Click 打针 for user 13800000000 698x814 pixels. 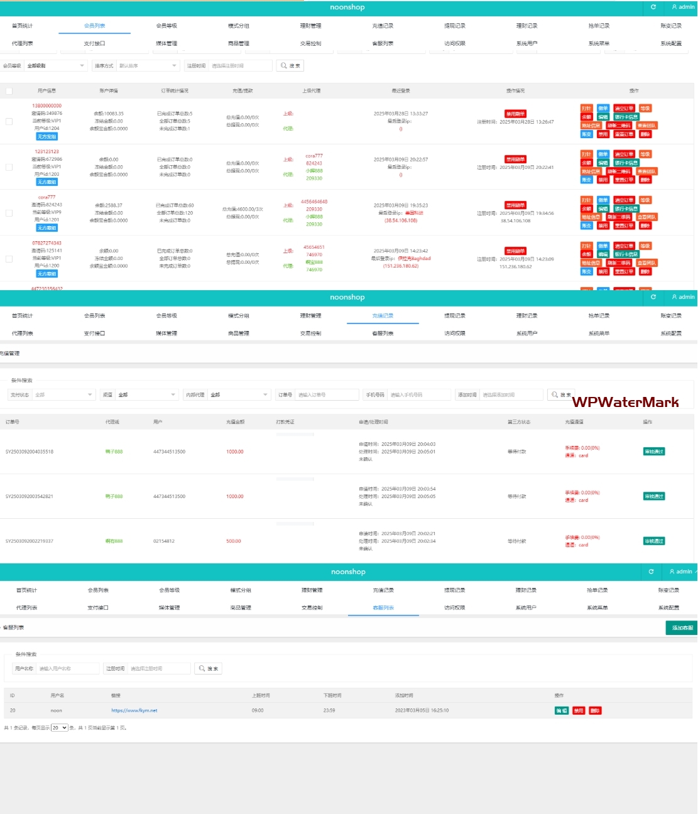pos(586,109)
